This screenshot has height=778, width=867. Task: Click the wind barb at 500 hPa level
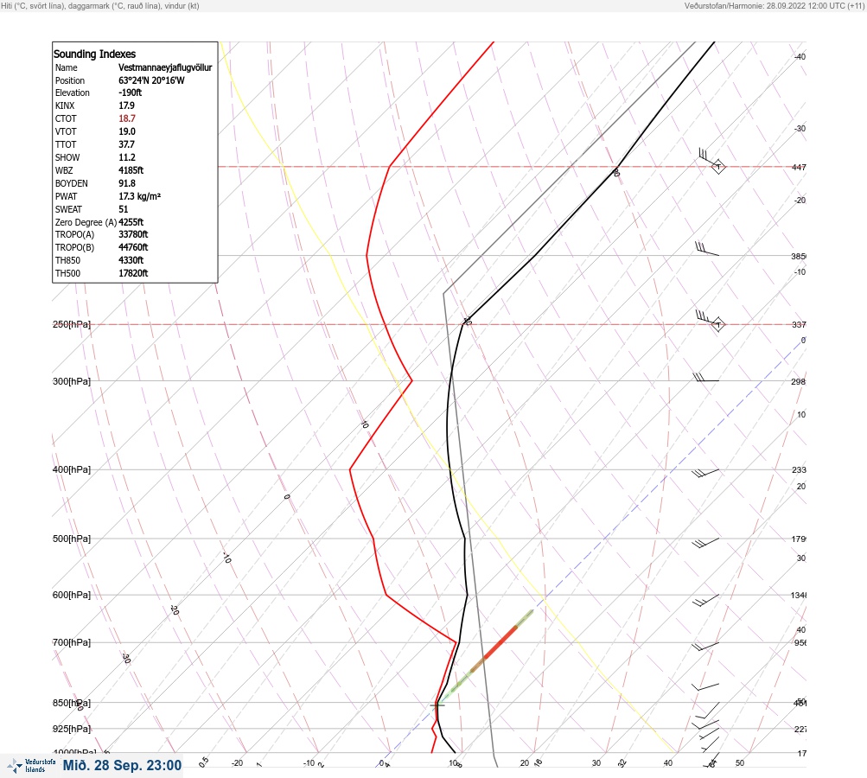[x=705, y=543]
